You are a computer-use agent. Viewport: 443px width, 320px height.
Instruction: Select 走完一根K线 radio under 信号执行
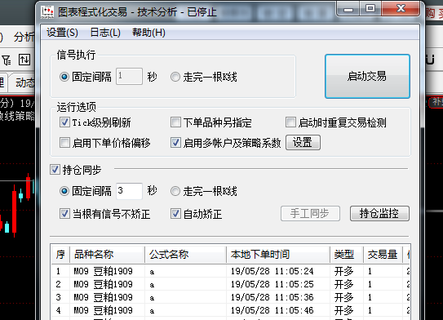(175, 77)
